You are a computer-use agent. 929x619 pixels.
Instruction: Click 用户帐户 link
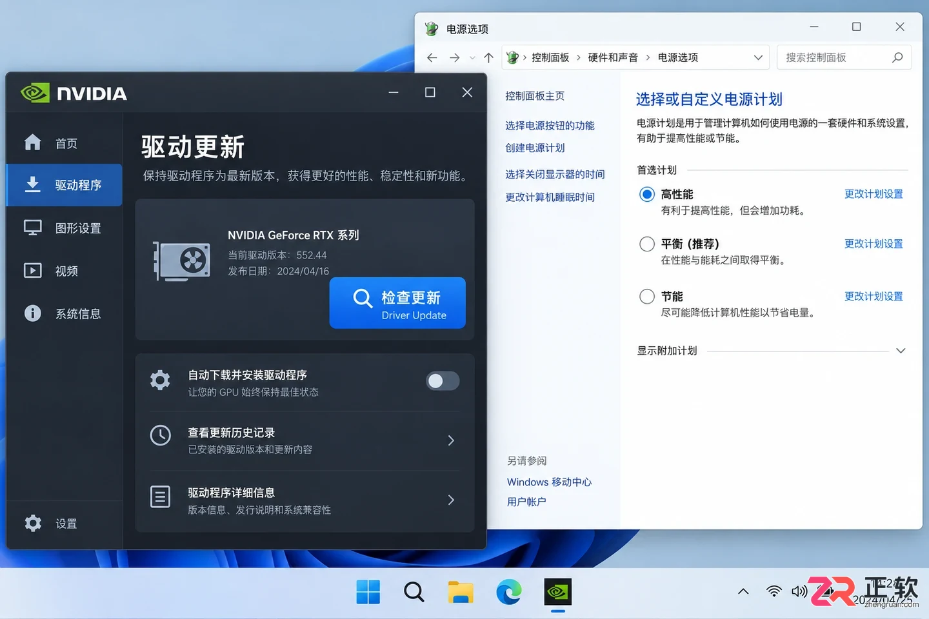526,502
